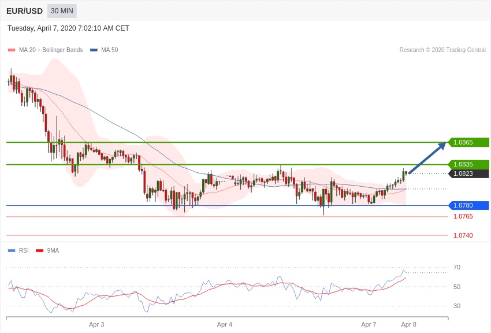The width and height of the screenshot is (491, 333).
Task: Click the red 9MA legend swatch
Action: coord(39,250)
